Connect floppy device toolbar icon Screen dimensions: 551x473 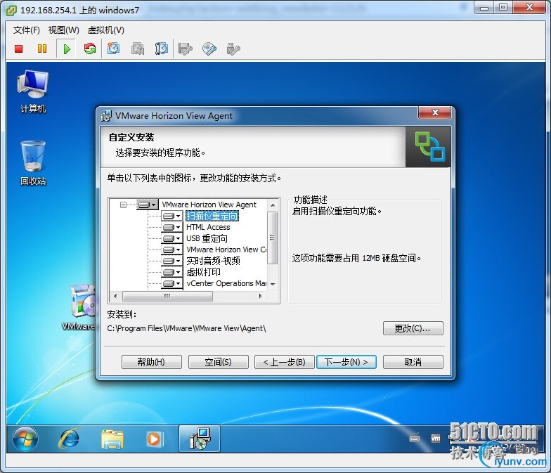point(186,49)
